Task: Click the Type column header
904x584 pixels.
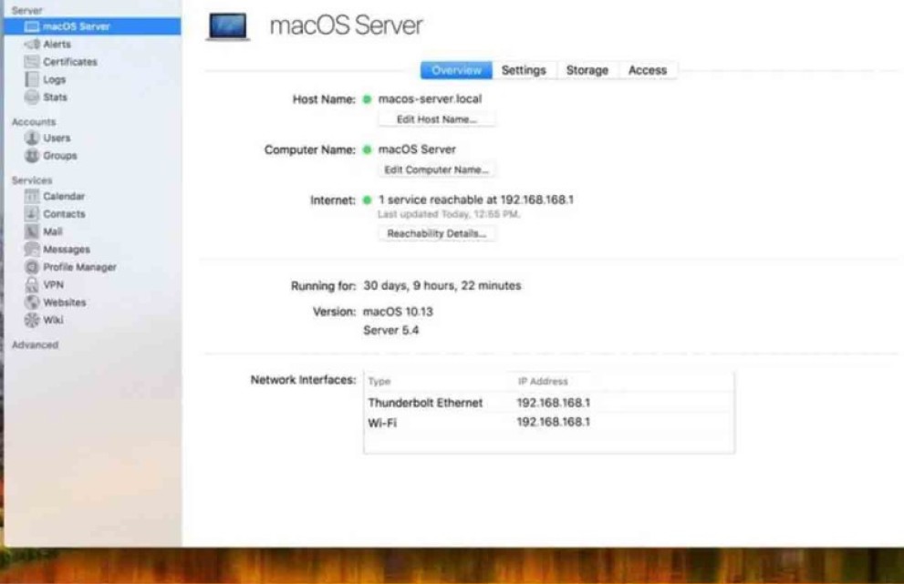Action: [379, 381]
